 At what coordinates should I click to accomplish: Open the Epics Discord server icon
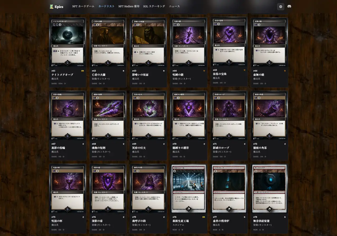pyautogui.click(x=289, y=6)
